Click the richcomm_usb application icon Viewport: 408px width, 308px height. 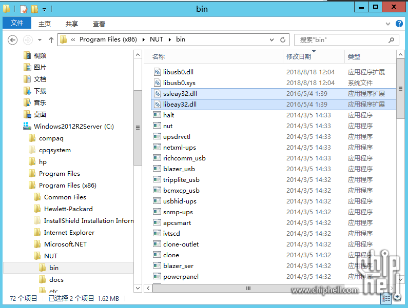[x=157, y=158]
